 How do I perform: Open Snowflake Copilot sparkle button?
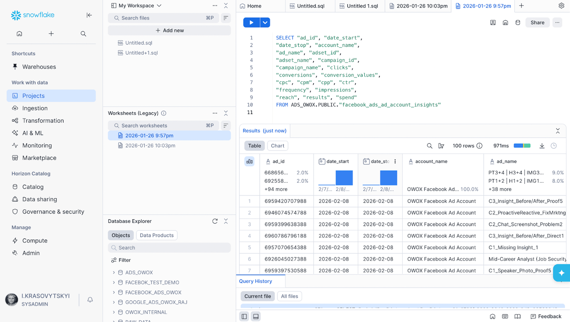coord(562,273)
